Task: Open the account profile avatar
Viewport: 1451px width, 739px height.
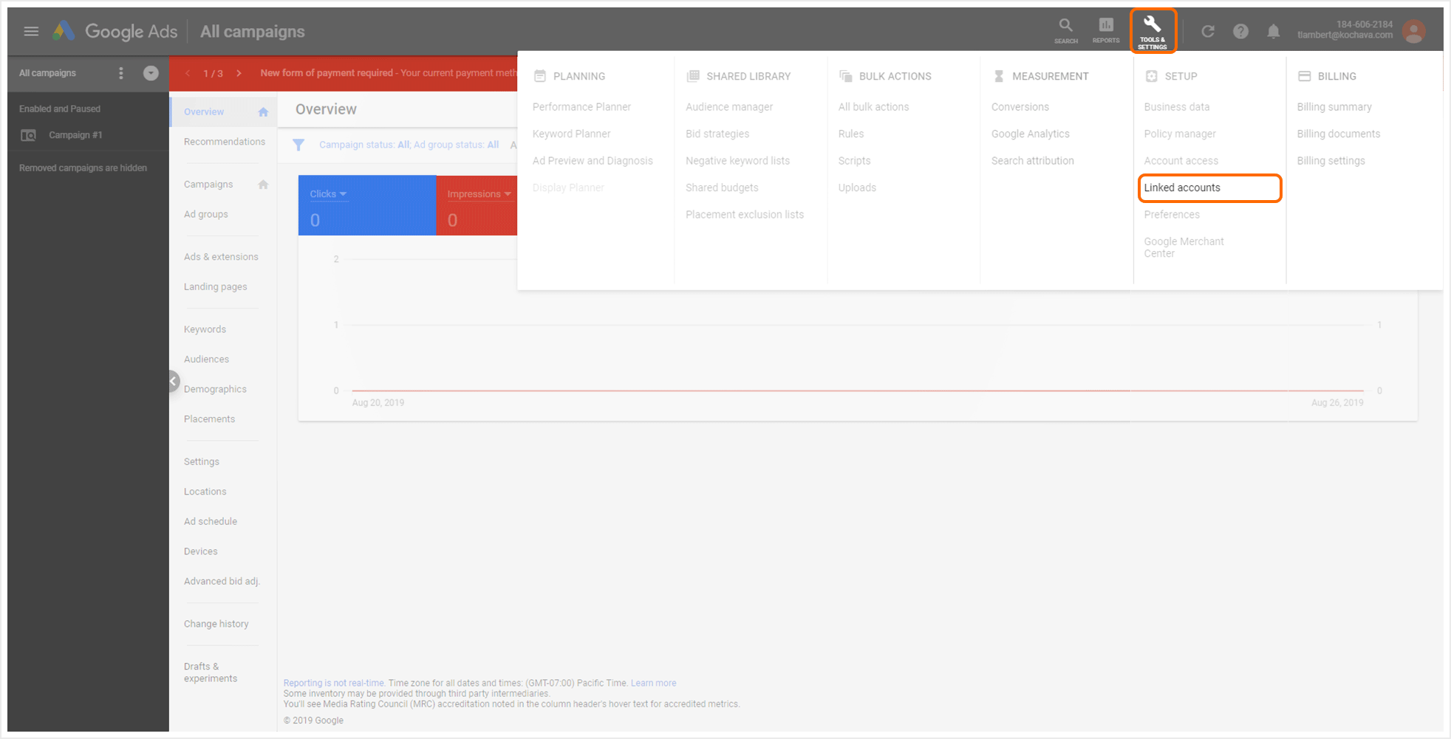Action: [1413, 31]
